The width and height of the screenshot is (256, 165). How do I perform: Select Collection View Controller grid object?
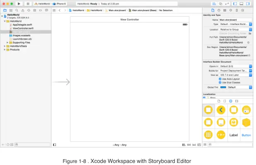208,135
